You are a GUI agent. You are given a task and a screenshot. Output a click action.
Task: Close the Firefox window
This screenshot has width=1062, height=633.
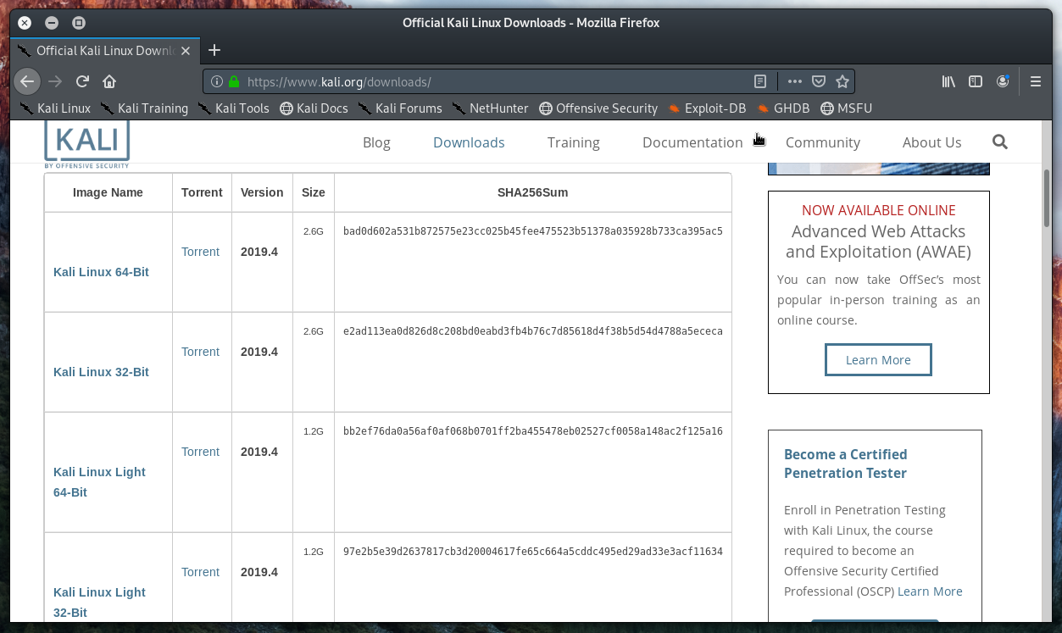(x=25, y=23)
